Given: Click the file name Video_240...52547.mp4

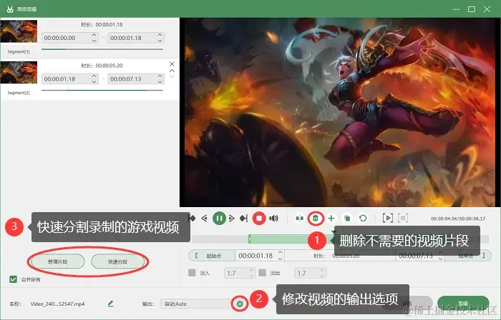Looking at the screenshot, I should pos(57,304).
